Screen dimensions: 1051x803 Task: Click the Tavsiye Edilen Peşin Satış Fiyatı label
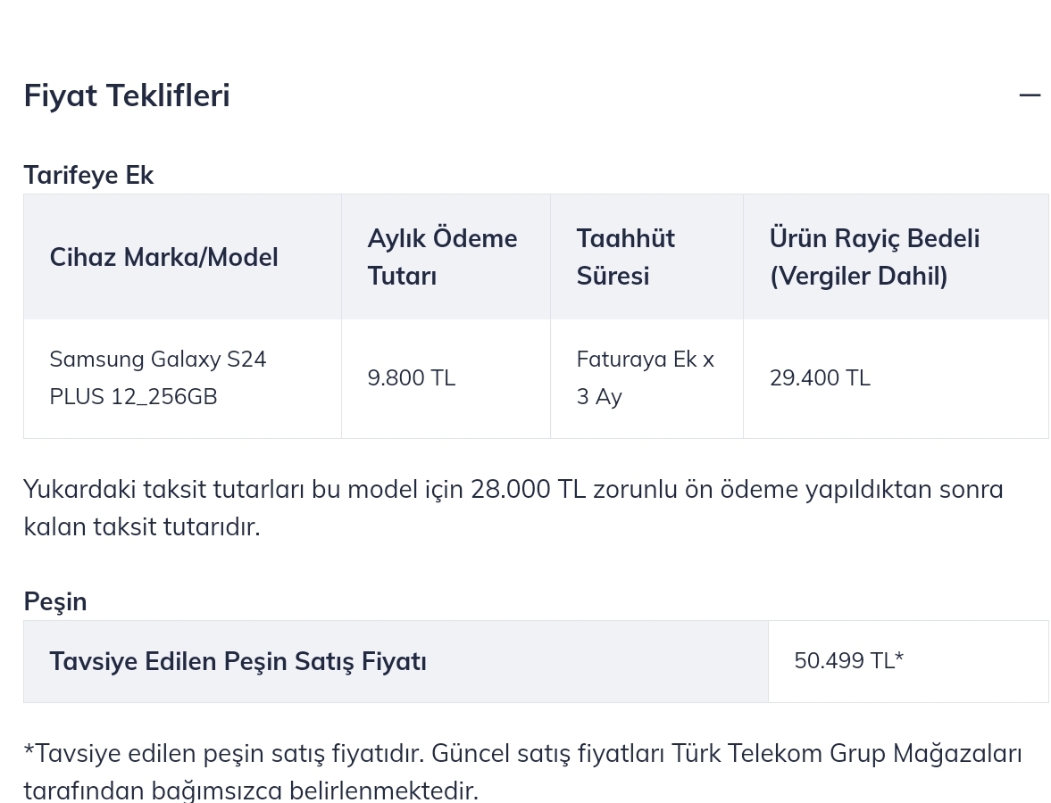coord(238,662)
